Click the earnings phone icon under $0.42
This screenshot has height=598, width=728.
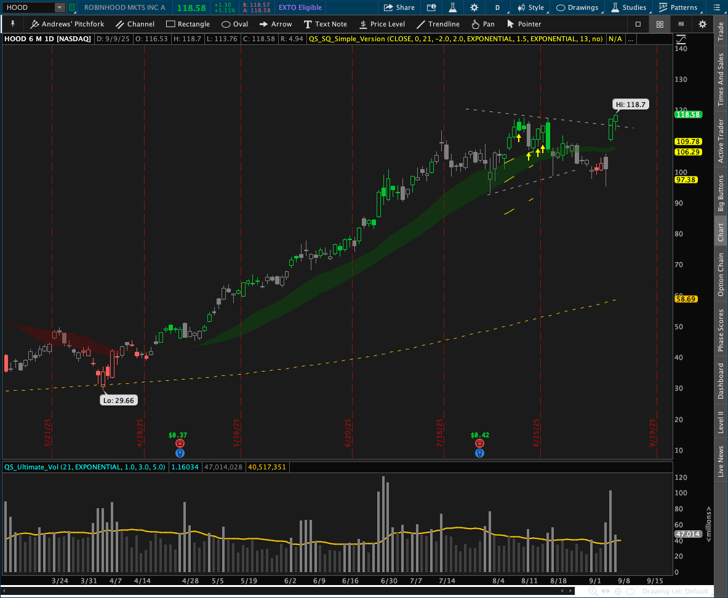479,444
